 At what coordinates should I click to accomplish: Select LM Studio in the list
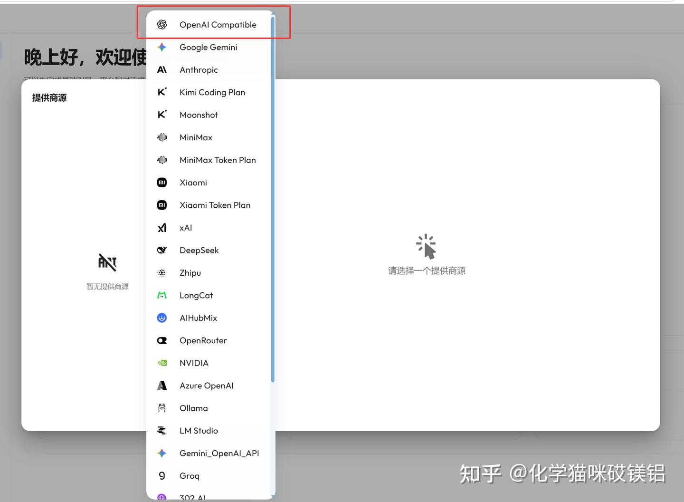209,431
